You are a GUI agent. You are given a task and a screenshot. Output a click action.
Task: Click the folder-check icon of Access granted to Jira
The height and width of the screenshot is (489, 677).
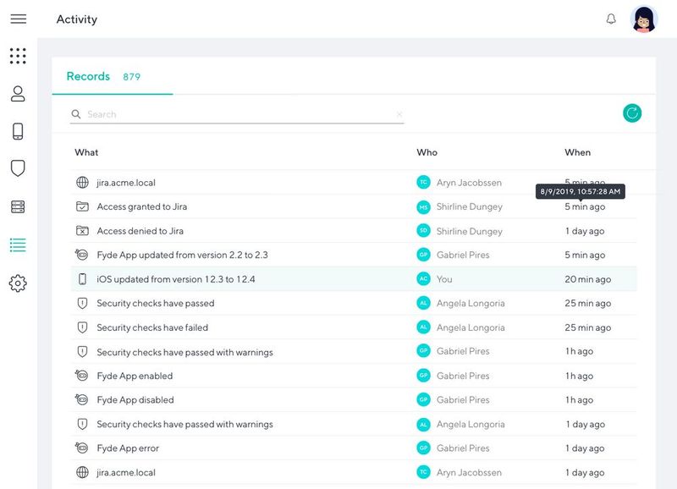(82, 206)
